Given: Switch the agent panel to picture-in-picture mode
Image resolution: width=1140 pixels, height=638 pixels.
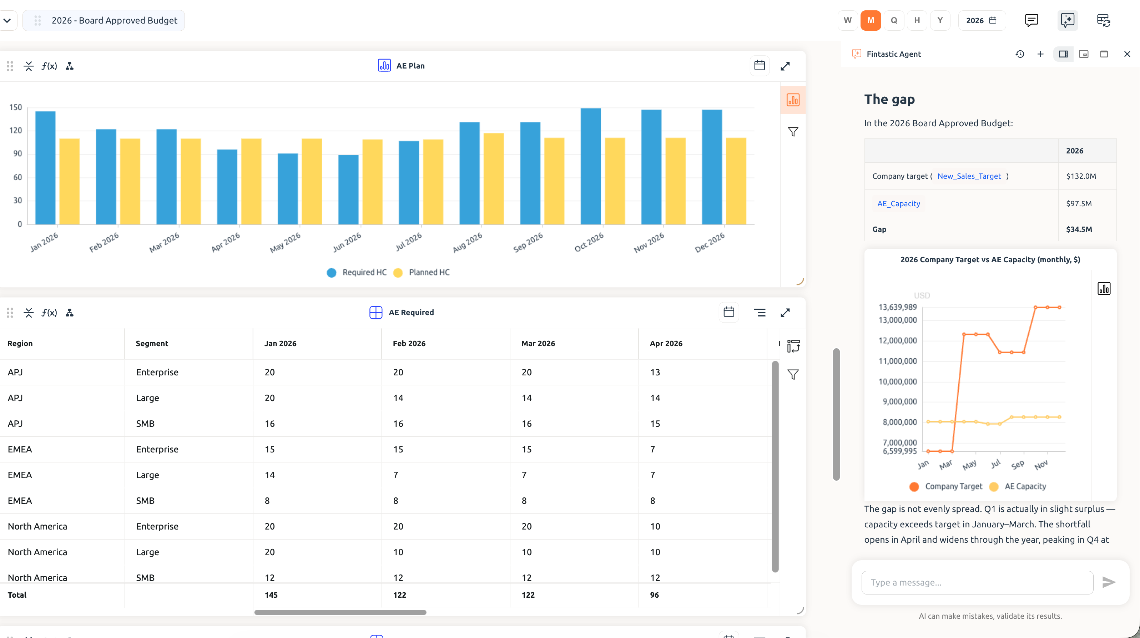Looking at the screenshot, I should click(1083, 54).
